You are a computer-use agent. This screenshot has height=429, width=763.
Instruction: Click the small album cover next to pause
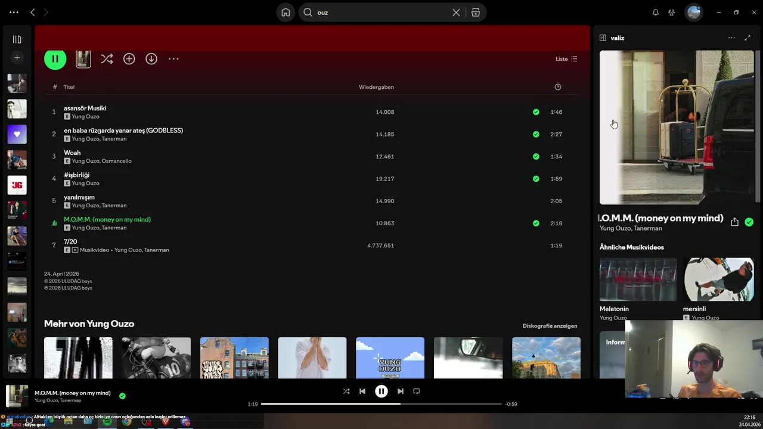(x=83, y=58)
